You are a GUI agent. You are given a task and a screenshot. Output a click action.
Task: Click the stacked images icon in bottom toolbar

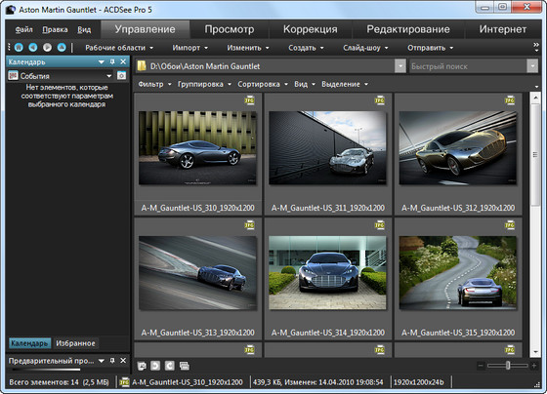[x=185, y=366]
